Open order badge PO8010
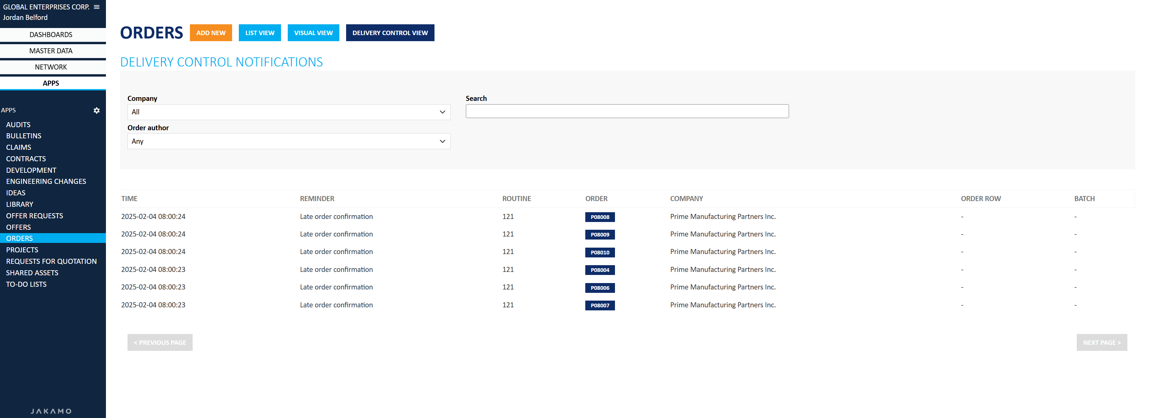1151x418 pixels. (x=600, y=252)
